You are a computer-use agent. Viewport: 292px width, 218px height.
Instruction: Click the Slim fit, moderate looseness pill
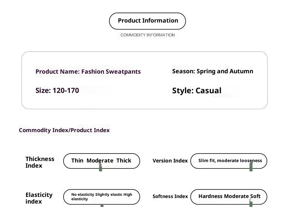click(230, 161)
